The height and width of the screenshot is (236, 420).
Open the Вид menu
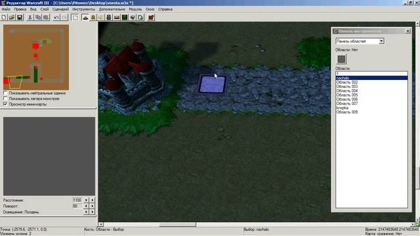click(x=33, y=9)
